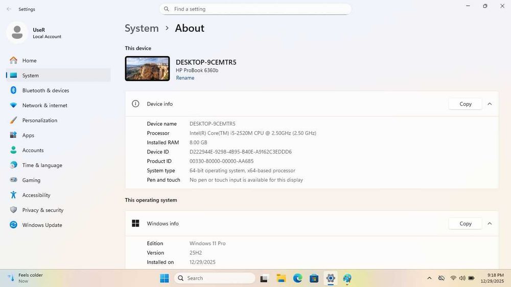Click the Installed on date 12/29/2025

(x=202, y=262)
